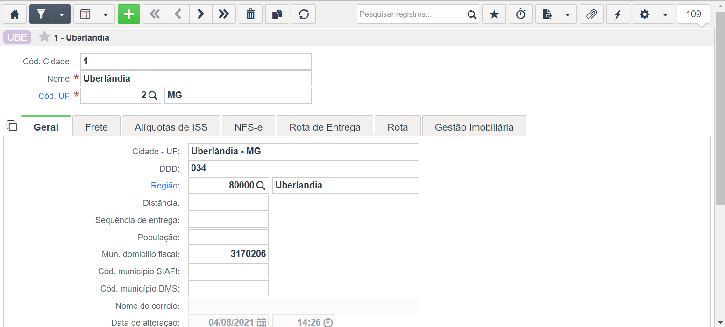Image resolution: width=725 pixels, height=327 pixels.
Task: Open the Gestão Imobiliária tab
Action: 474,127
